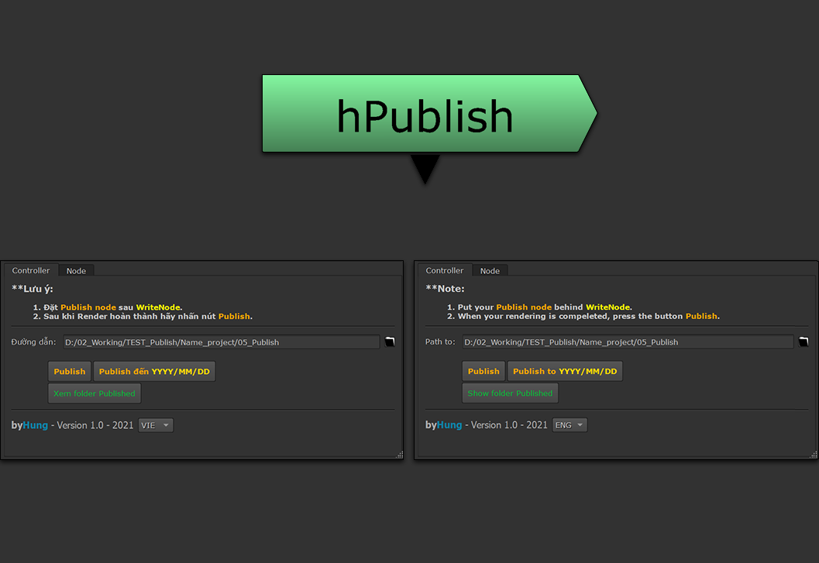
Task: Click Show folder Published button
Action: (510, 393)
